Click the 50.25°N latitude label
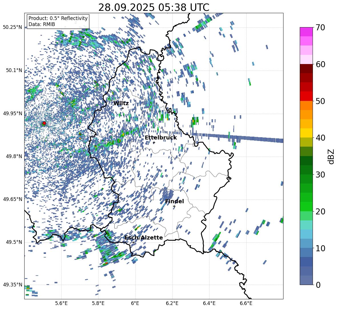This screenshot has width=338, height=309. pyautogui.click(x=13, y=27)
